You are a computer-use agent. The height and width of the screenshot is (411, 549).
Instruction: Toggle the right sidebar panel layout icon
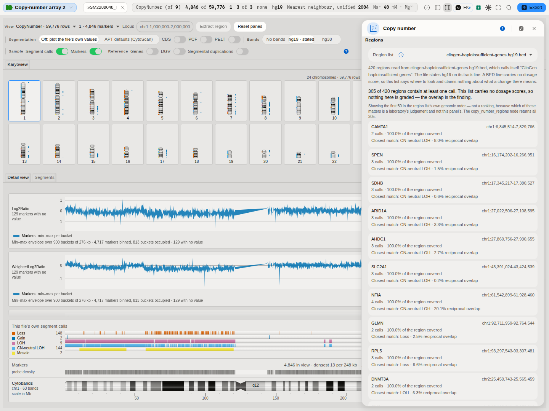[448, 8]
